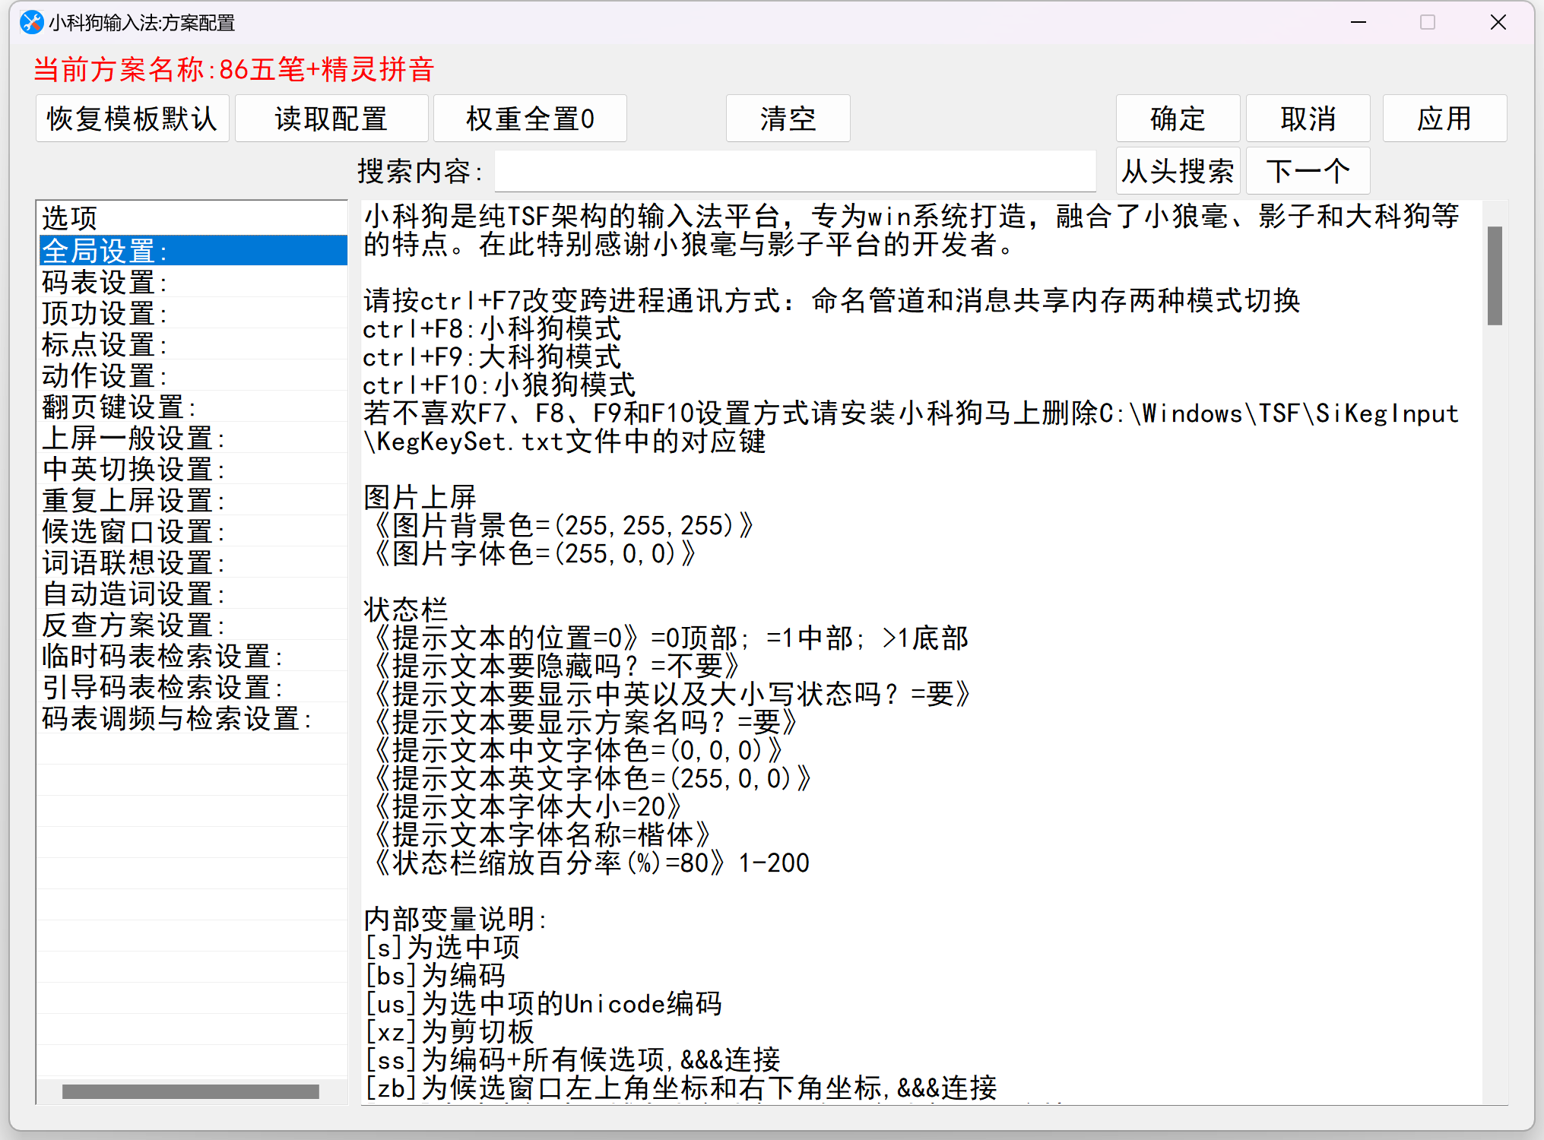Open 候选窗口设置 entry

click(192, 530)
